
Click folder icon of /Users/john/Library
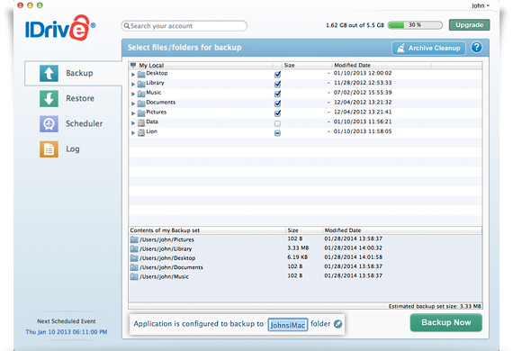point(134,248)
